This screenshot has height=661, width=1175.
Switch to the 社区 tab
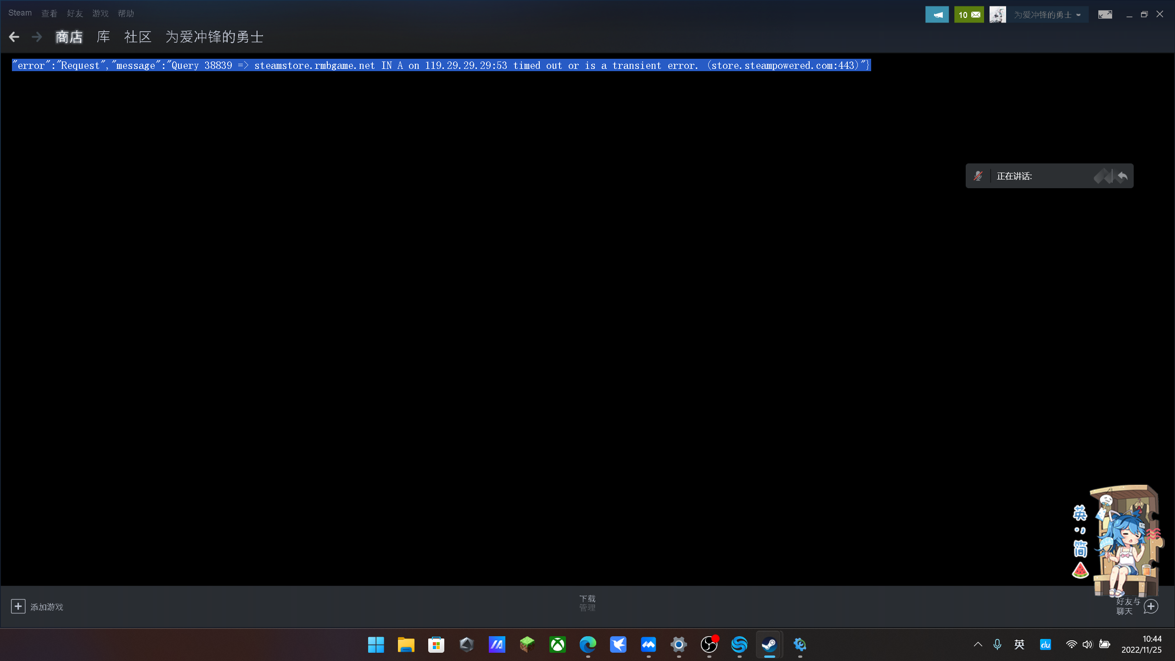pyautogui.click(x=138, y=37)
